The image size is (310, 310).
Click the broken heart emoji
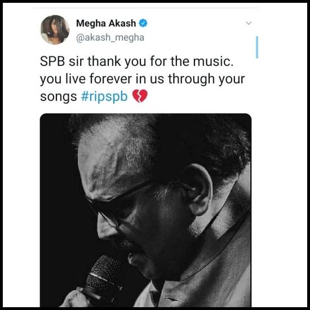140,96
